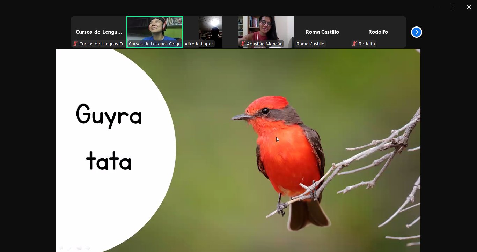477x252 pixels.
Task: Click faint slideshow icon right of slides-grid icon
Action: 88,248
